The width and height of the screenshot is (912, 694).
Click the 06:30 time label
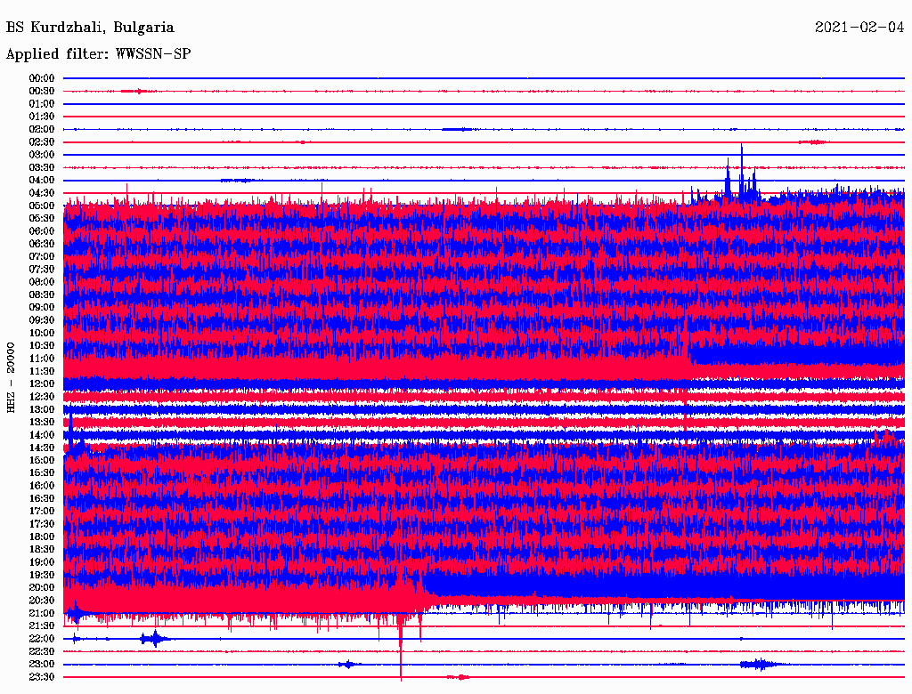click(x=42, y=244)
